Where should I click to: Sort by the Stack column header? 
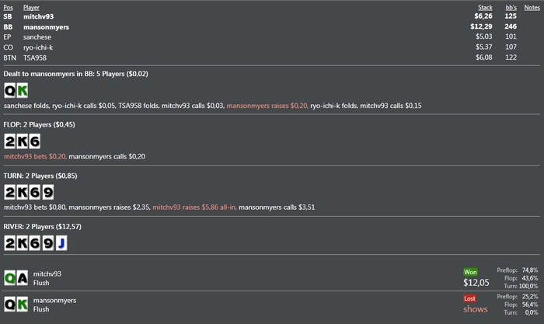click(x=484, y=7)
